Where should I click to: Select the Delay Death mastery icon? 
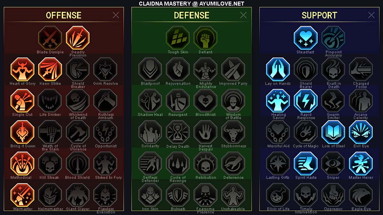pos(178,132)
